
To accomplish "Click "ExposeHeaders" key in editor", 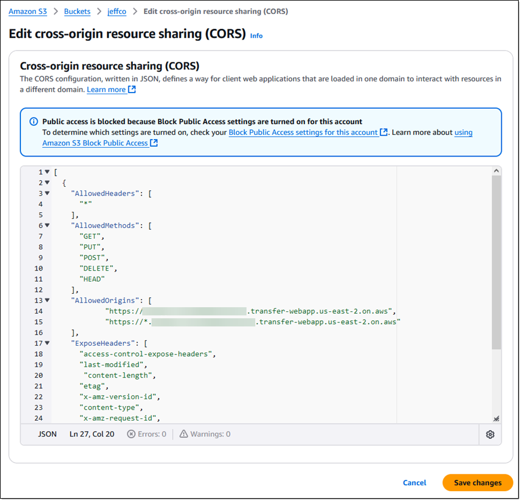I will click(103, 343).
